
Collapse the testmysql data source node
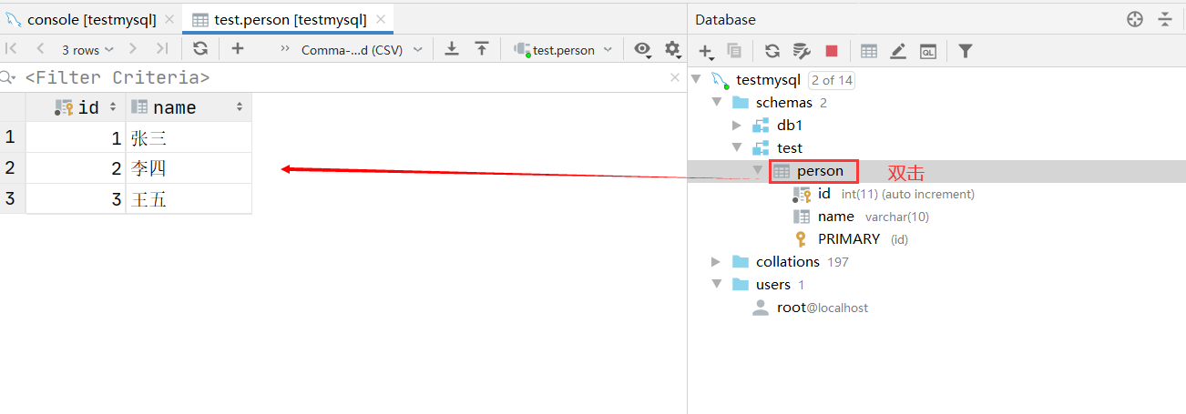pos(697,80)
